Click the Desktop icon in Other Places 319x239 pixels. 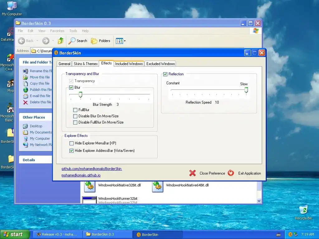[26, 126]
